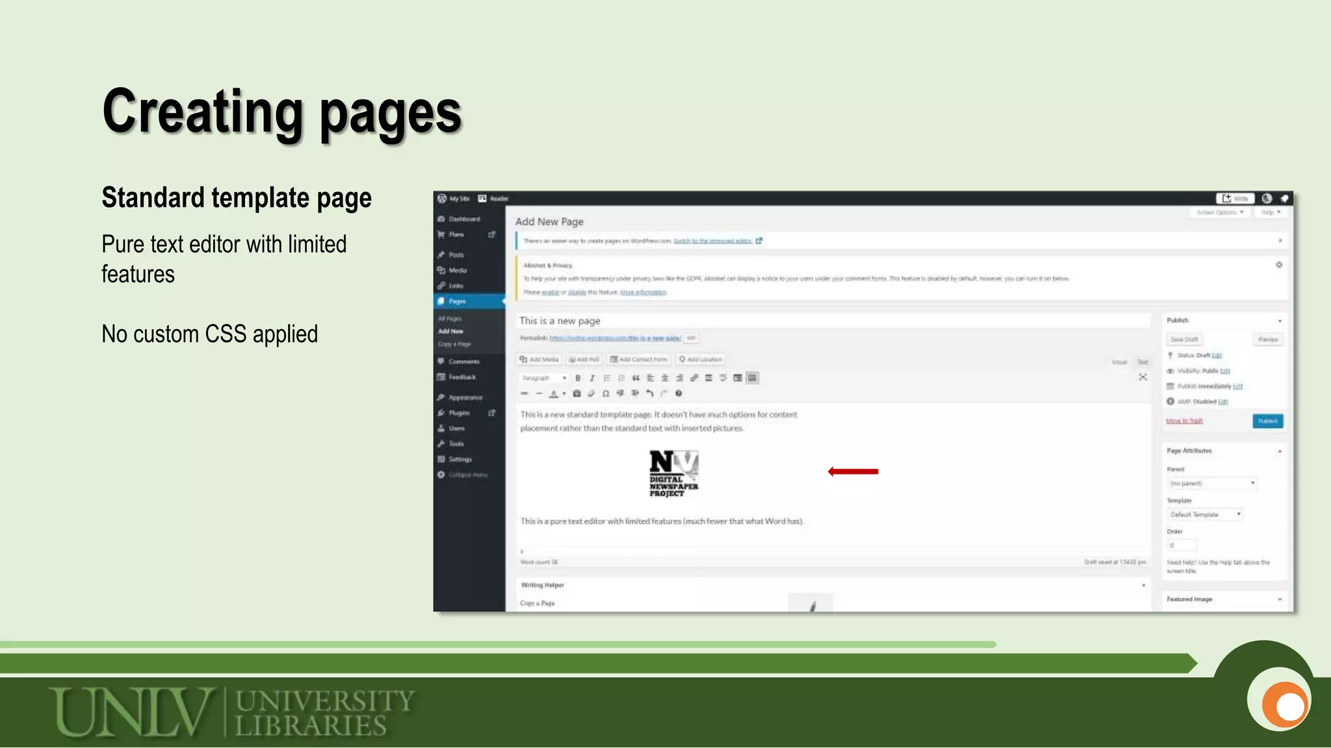Apply bulleted list formatting
This screenshot has width=1331, height=748.
coord(607,378)
